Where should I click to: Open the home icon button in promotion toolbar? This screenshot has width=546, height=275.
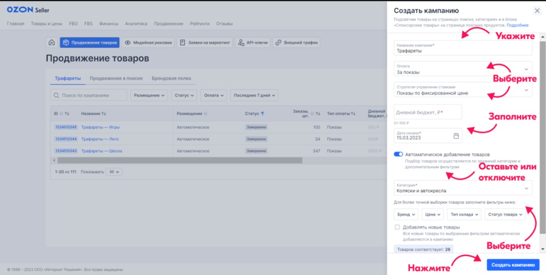tap(51, 43)
